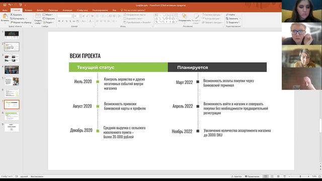Toggle strikethrough formatting

coord(74,21)
